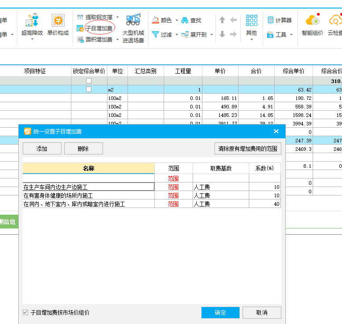Click 范围 link for 在生产车间内边生产边施工
Screen dimensions: 342x324
pos(173,187)
